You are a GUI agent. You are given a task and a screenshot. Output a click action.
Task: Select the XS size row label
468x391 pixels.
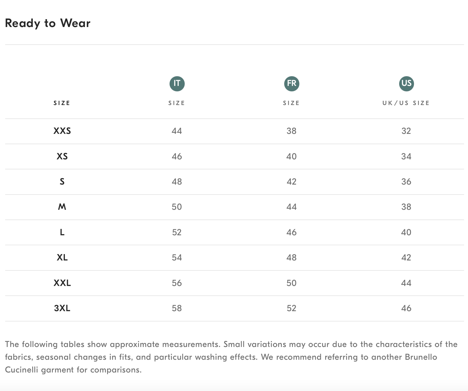click(x=62, y=156)
